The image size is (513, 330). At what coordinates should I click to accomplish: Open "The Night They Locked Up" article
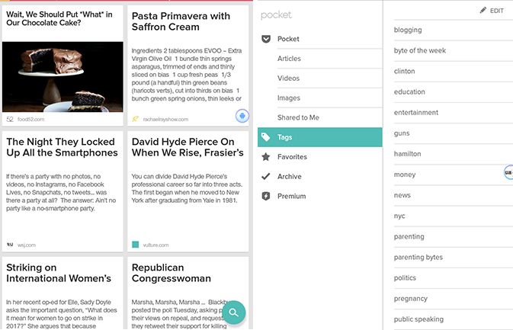pyautogui.click(x=63, y=192)
